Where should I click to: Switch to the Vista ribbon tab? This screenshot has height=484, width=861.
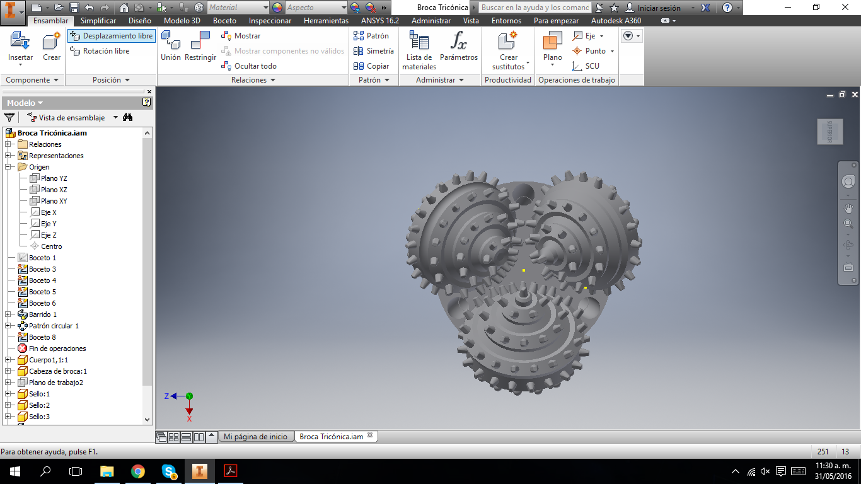pyautogui.click(x=471, y=21)
